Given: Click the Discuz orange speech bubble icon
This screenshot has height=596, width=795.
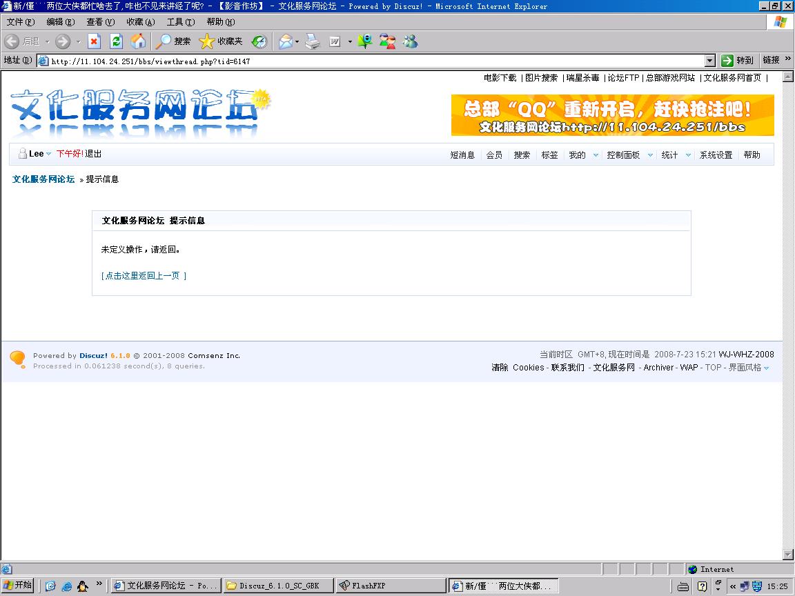Looking at the screenshot, I should point(17,359).
